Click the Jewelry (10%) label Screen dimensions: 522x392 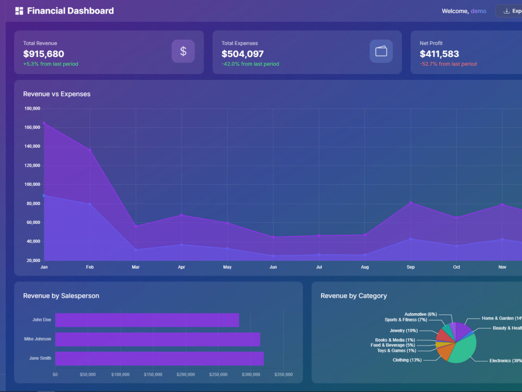click(404, 330)
